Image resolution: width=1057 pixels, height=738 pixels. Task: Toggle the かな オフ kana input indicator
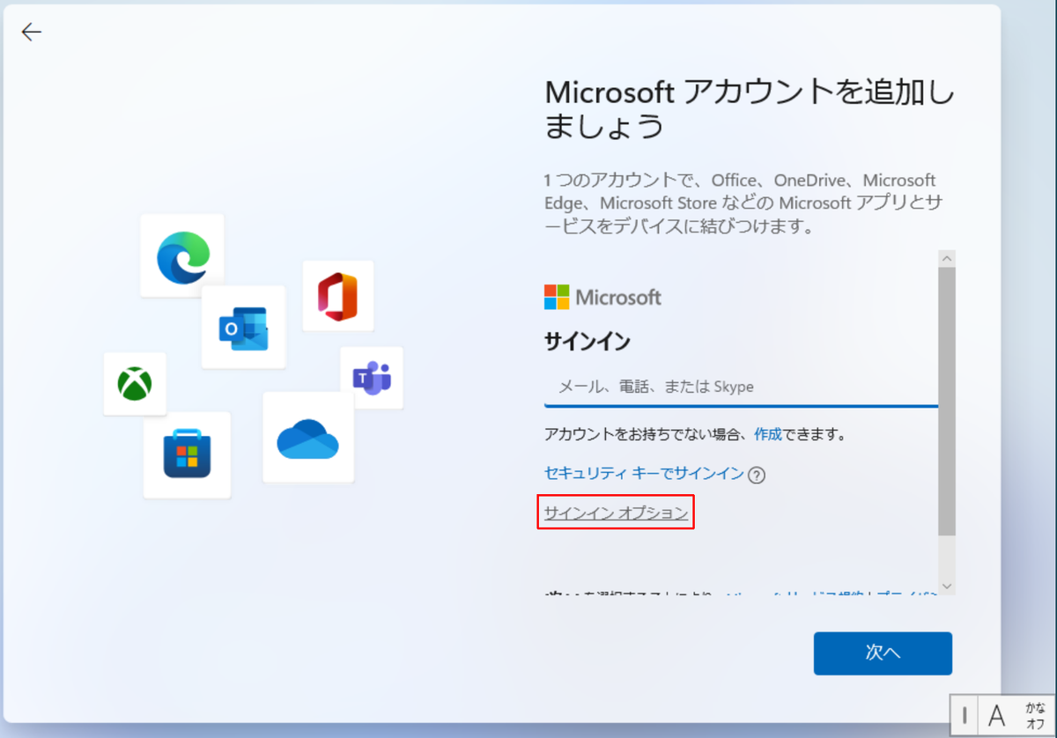point(1035,714)
